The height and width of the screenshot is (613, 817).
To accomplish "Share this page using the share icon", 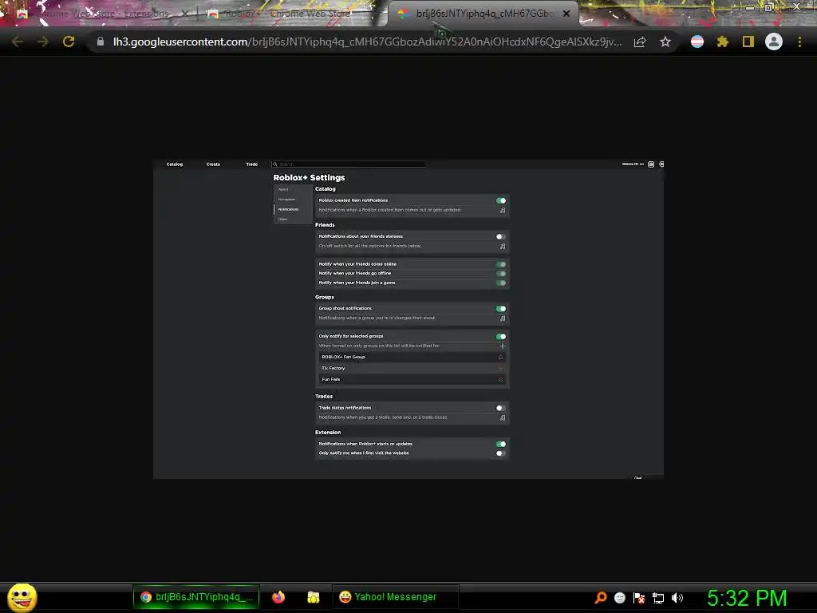I will point(640,42).
